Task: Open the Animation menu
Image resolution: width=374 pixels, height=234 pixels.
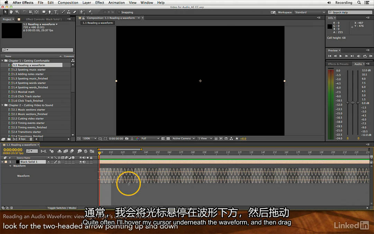Action: pyautogui.click(x=116, y=3)
